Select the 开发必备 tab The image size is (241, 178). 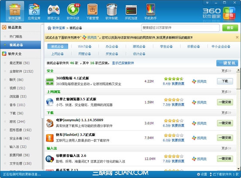click(112, 54)
